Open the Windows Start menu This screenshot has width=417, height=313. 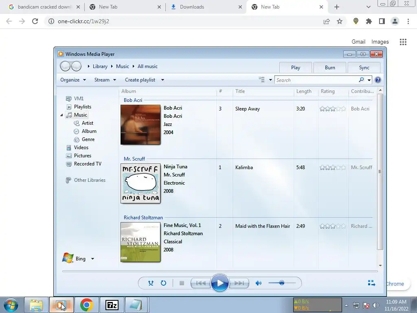click(11, 305)
